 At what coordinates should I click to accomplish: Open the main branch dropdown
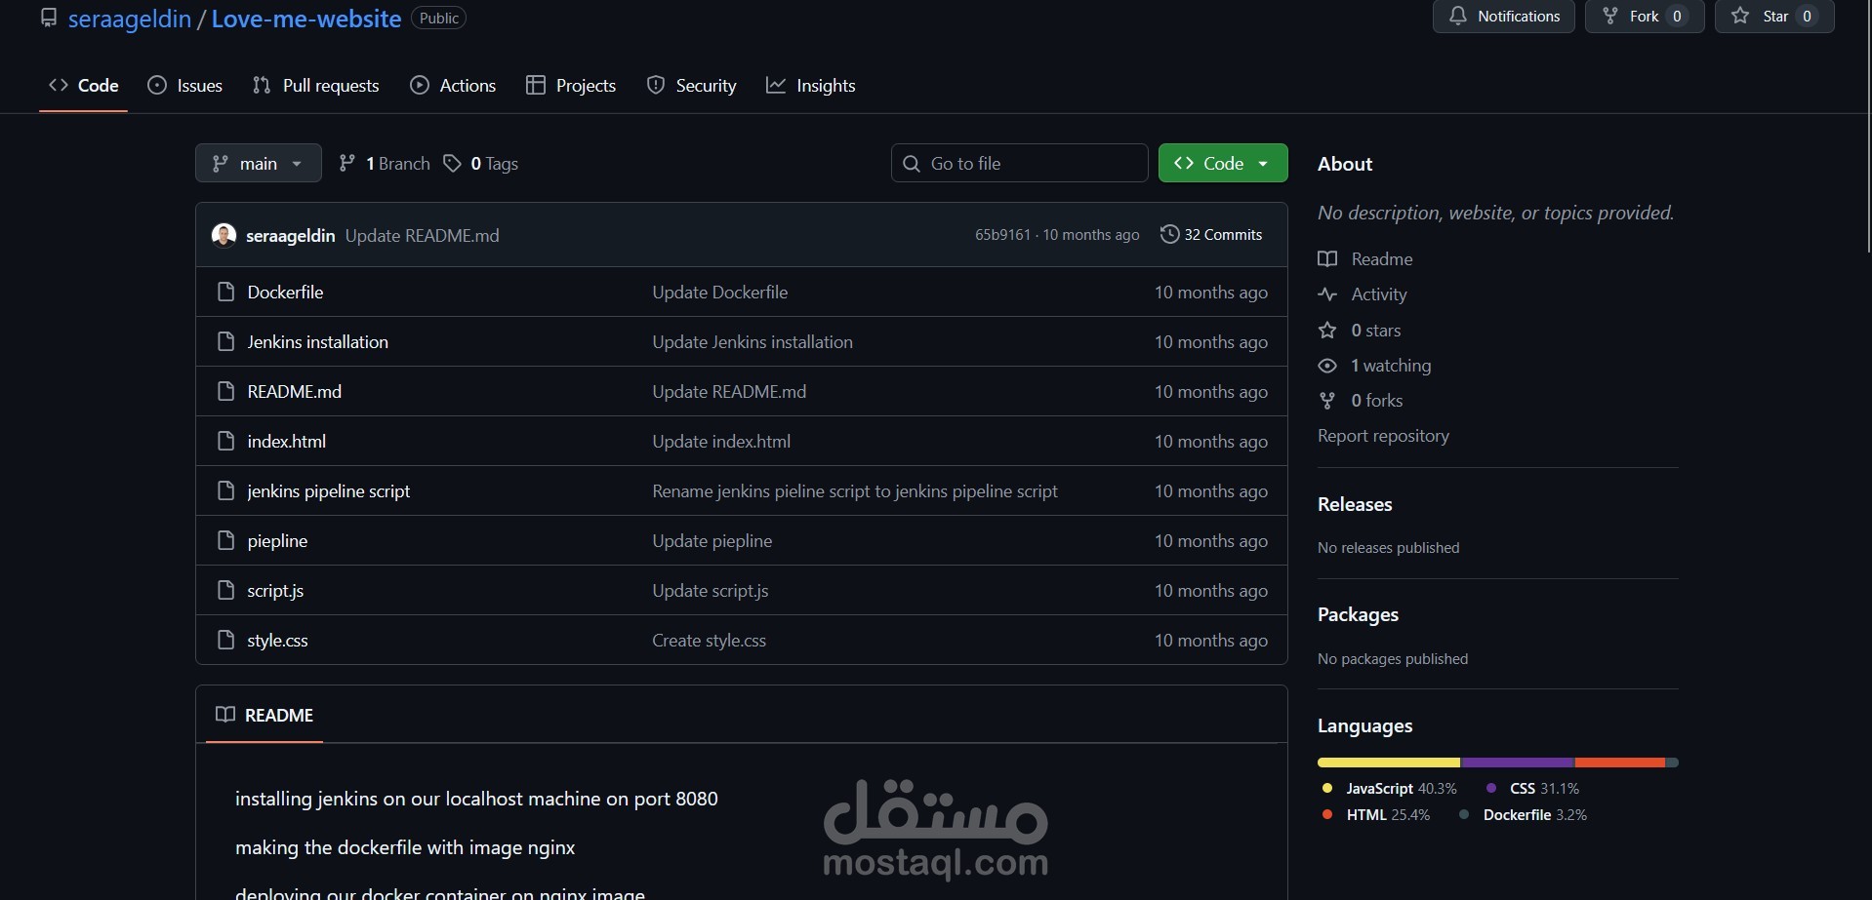click(x=259, y=163)
